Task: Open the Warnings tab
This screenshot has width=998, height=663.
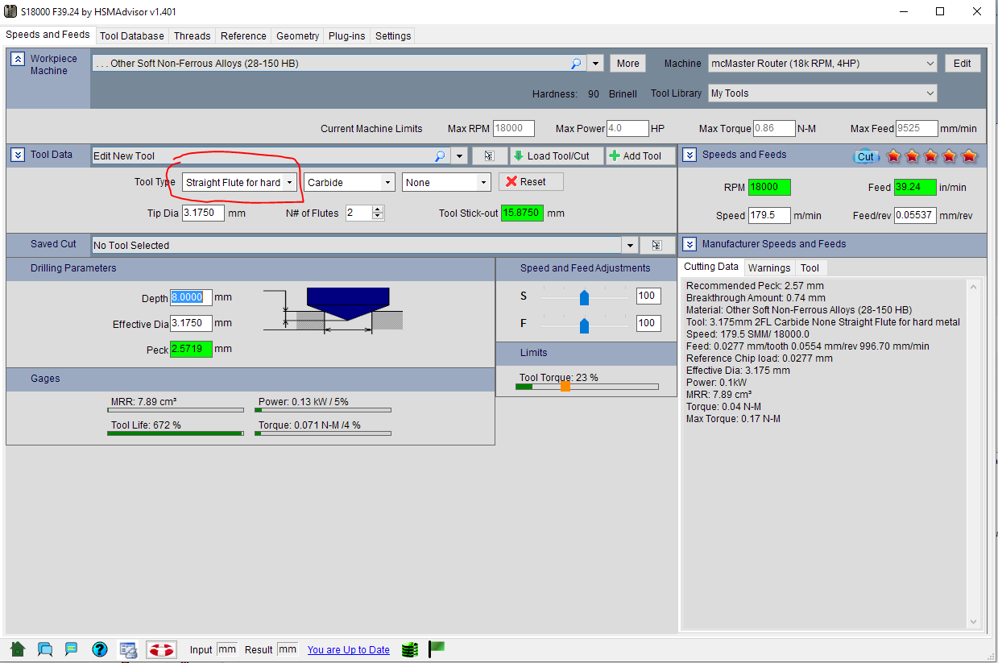Action: [x=768, y=267]
